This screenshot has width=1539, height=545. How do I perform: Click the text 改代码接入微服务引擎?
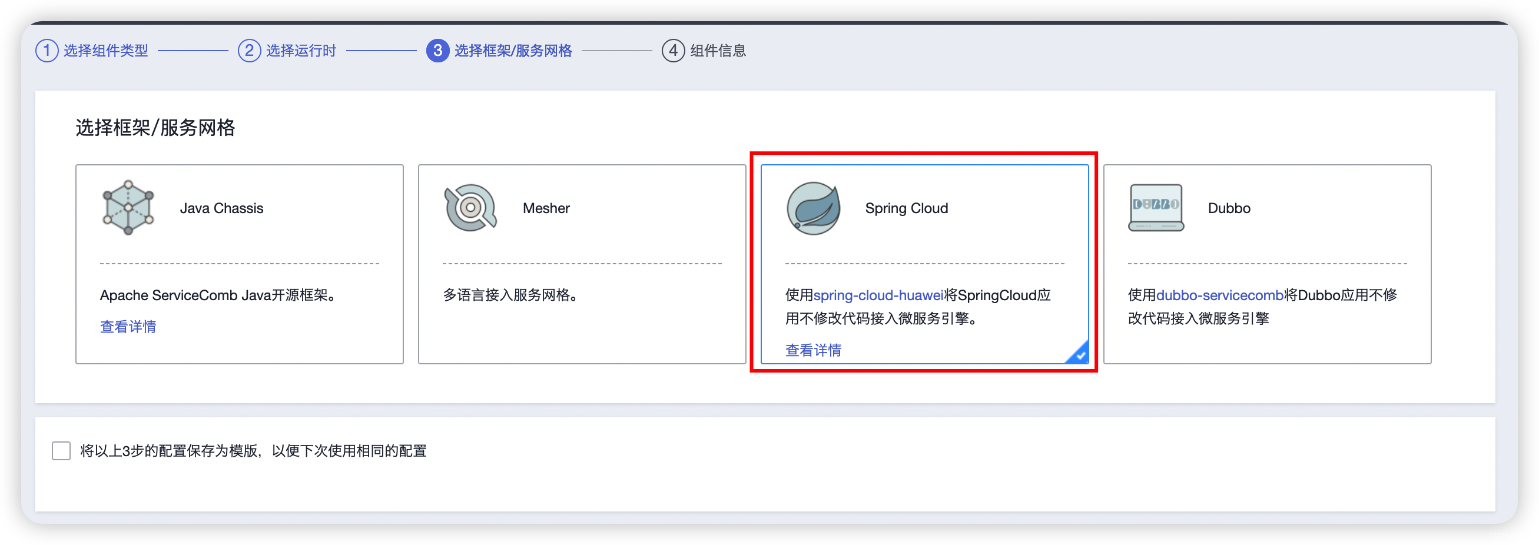pos(1199,318)
